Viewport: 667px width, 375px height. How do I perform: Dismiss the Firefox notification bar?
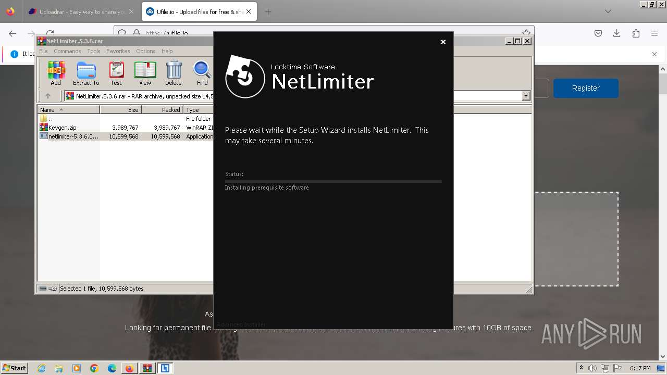click(x=654, y=54)
